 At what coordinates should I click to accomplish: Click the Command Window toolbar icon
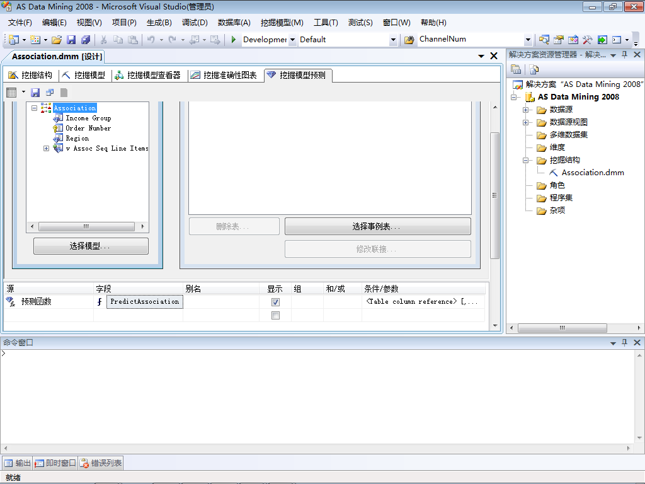pyautogui.click(x=617, y=40)
